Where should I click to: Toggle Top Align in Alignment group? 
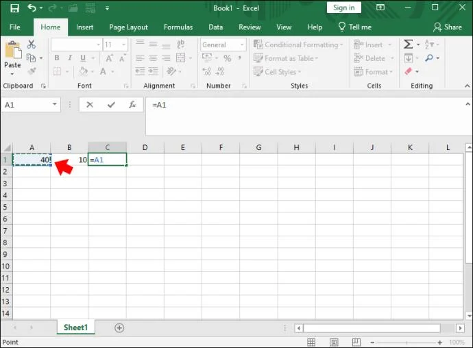(x=140, y=44)
